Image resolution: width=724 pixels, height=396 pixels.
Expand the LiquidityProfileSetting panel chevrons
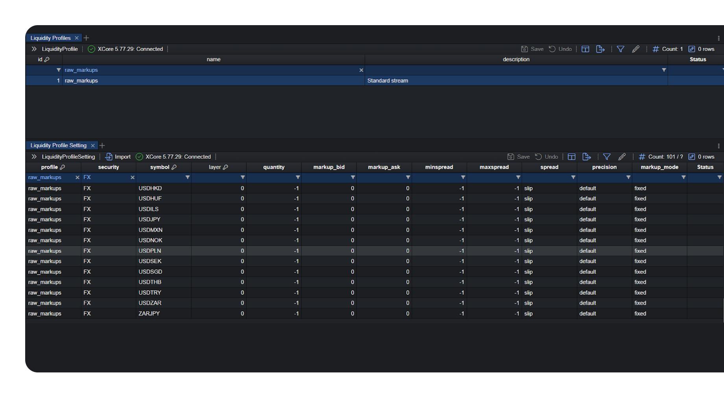point(34,157)
